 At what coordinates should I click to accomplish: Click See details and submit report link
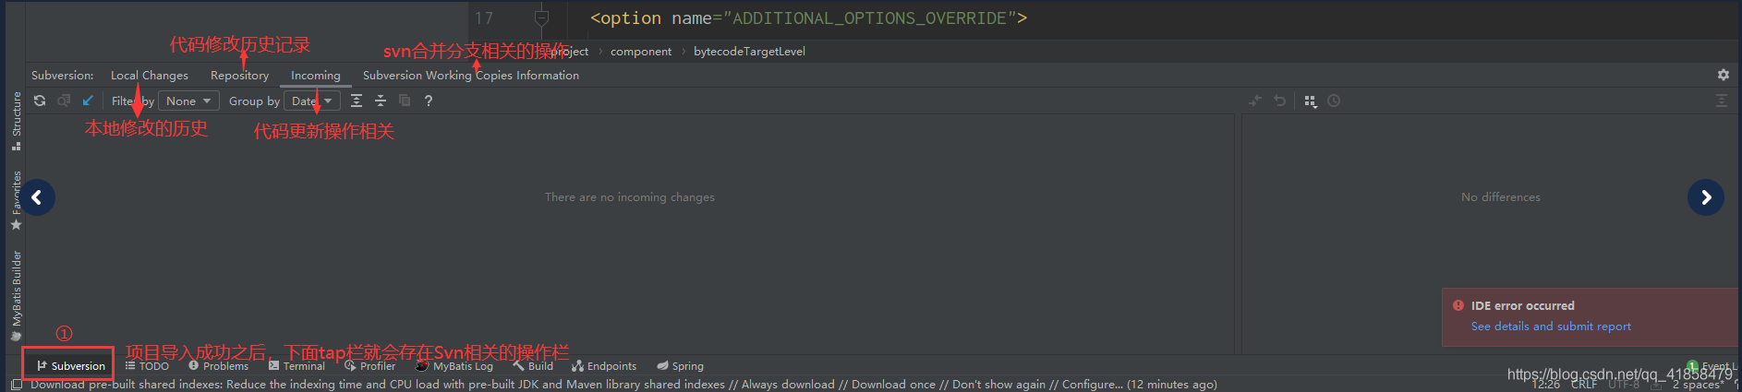[1551, 327]
